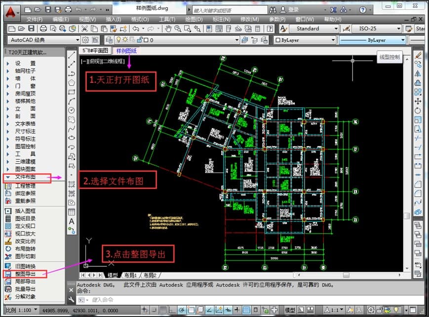The height and width of the screenshot is (317, 429).
Task: Select the Line draw tool
Action: pos(72,55)
